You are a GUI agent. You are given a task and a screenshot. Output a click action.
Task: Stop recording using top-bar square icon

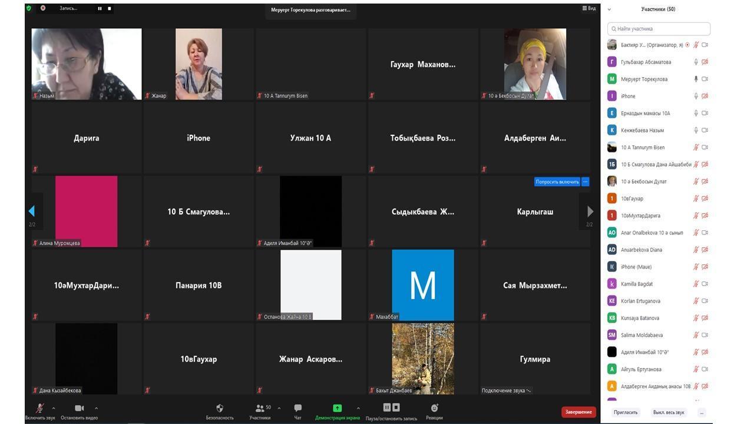(x=109, y=8)
